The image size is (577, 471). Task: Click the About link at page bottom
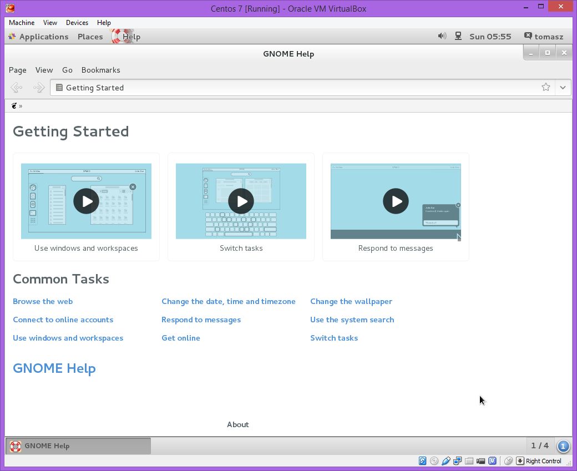click(x=237, y=424)
